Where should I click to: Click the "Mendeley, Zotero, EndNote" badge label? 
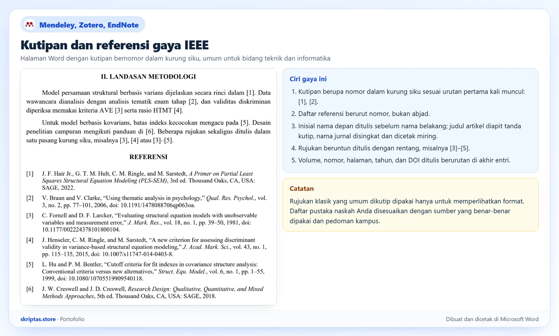coord(89,25)
